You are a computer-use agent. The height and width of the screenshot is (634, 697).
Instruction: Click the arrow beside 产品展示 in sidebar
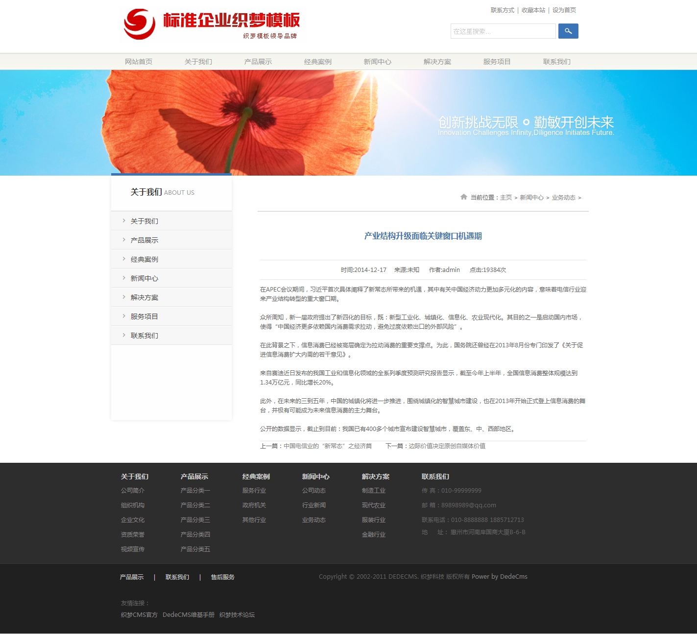(124, 240)
